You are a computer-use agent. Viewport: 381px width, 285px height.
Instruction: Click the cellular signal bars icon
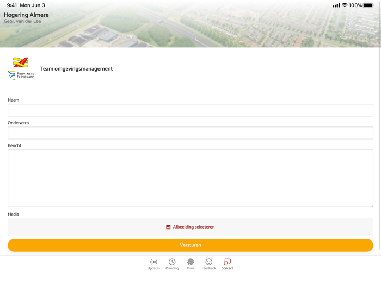point(336,5)
